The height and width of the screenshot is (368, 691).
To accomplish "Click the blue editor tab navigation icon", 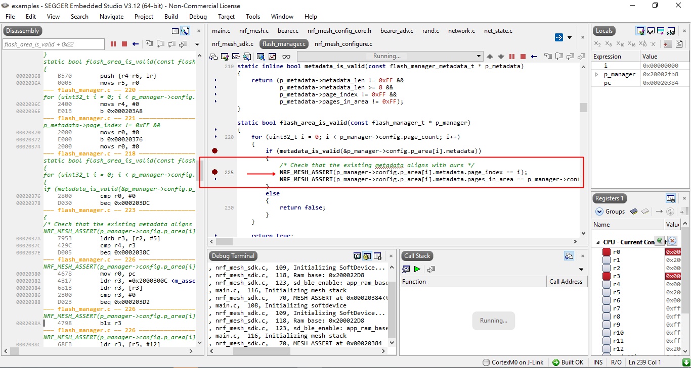I will coord(559,37).
